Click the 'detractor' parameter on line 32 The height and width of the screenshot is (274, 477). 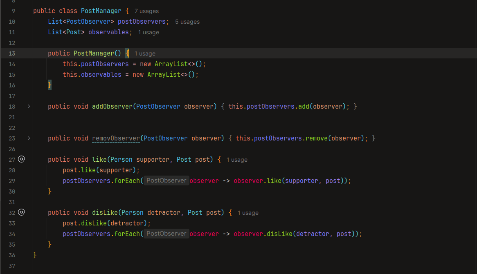164,213
